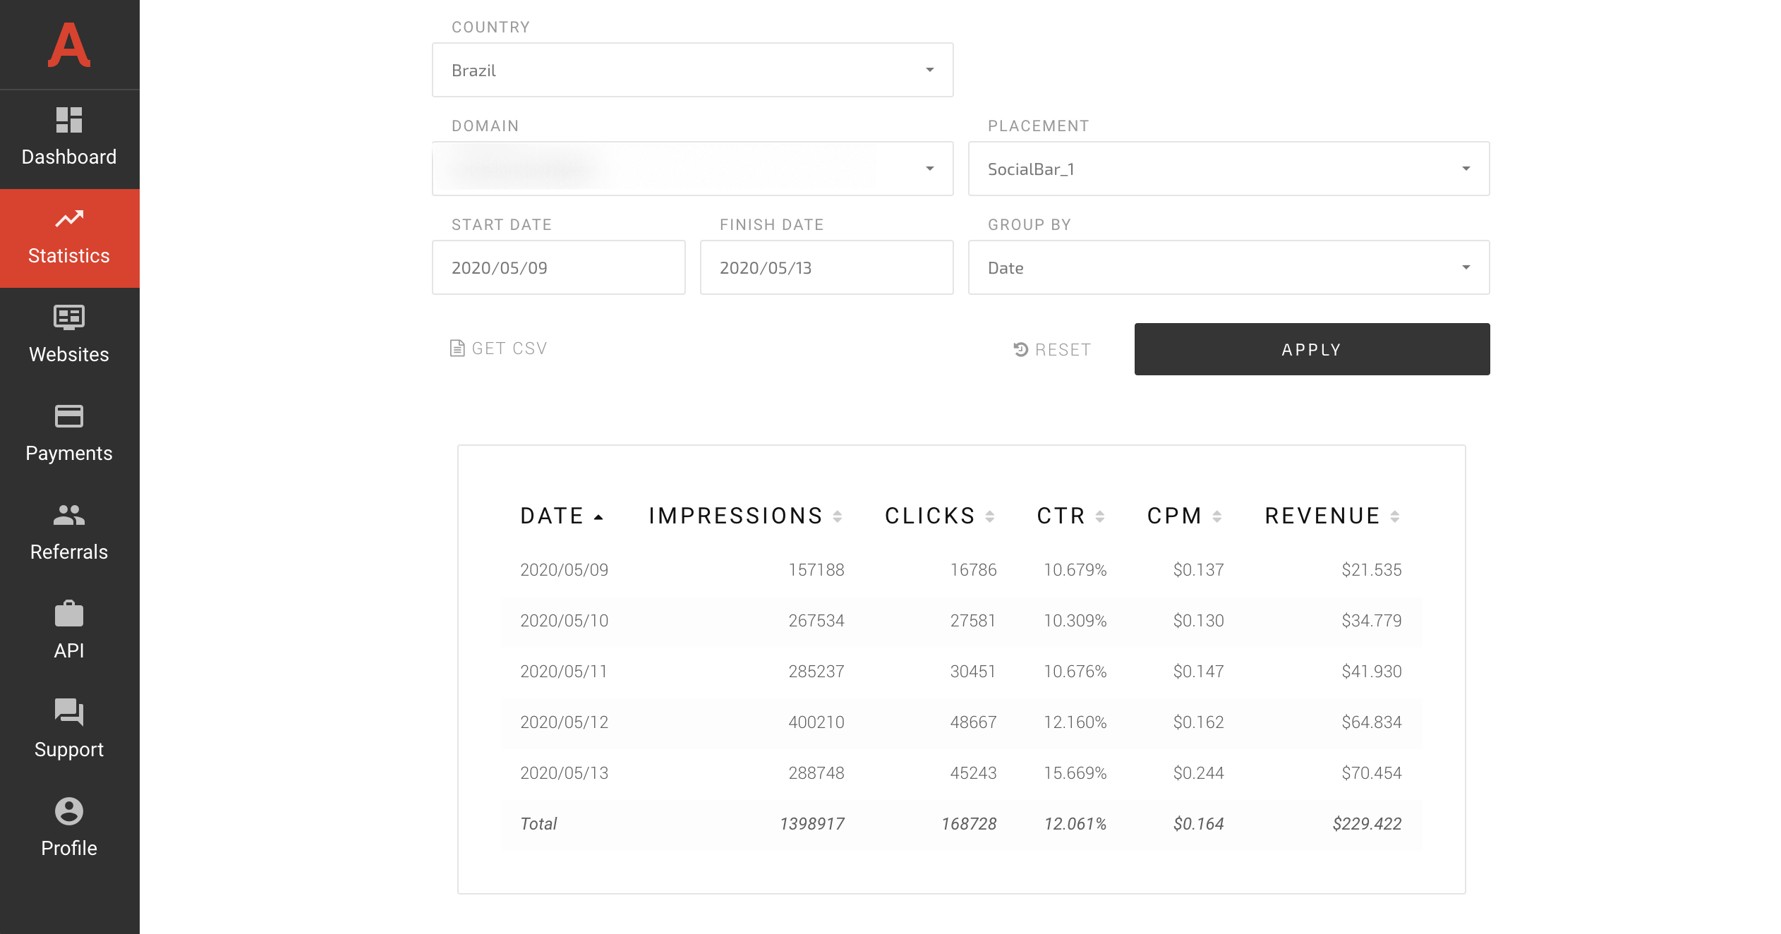Open the Dashboard panel
1781x934 pixels.
click(x=68, y=138)
